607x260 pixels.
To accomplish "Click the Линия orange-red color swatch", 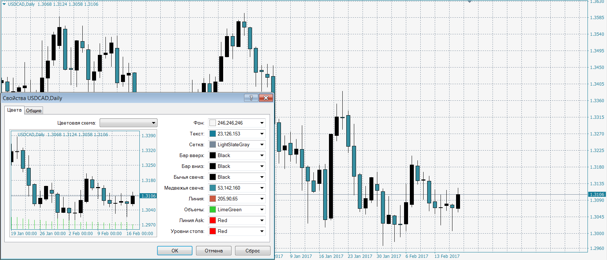I will [x=213, y=199].
